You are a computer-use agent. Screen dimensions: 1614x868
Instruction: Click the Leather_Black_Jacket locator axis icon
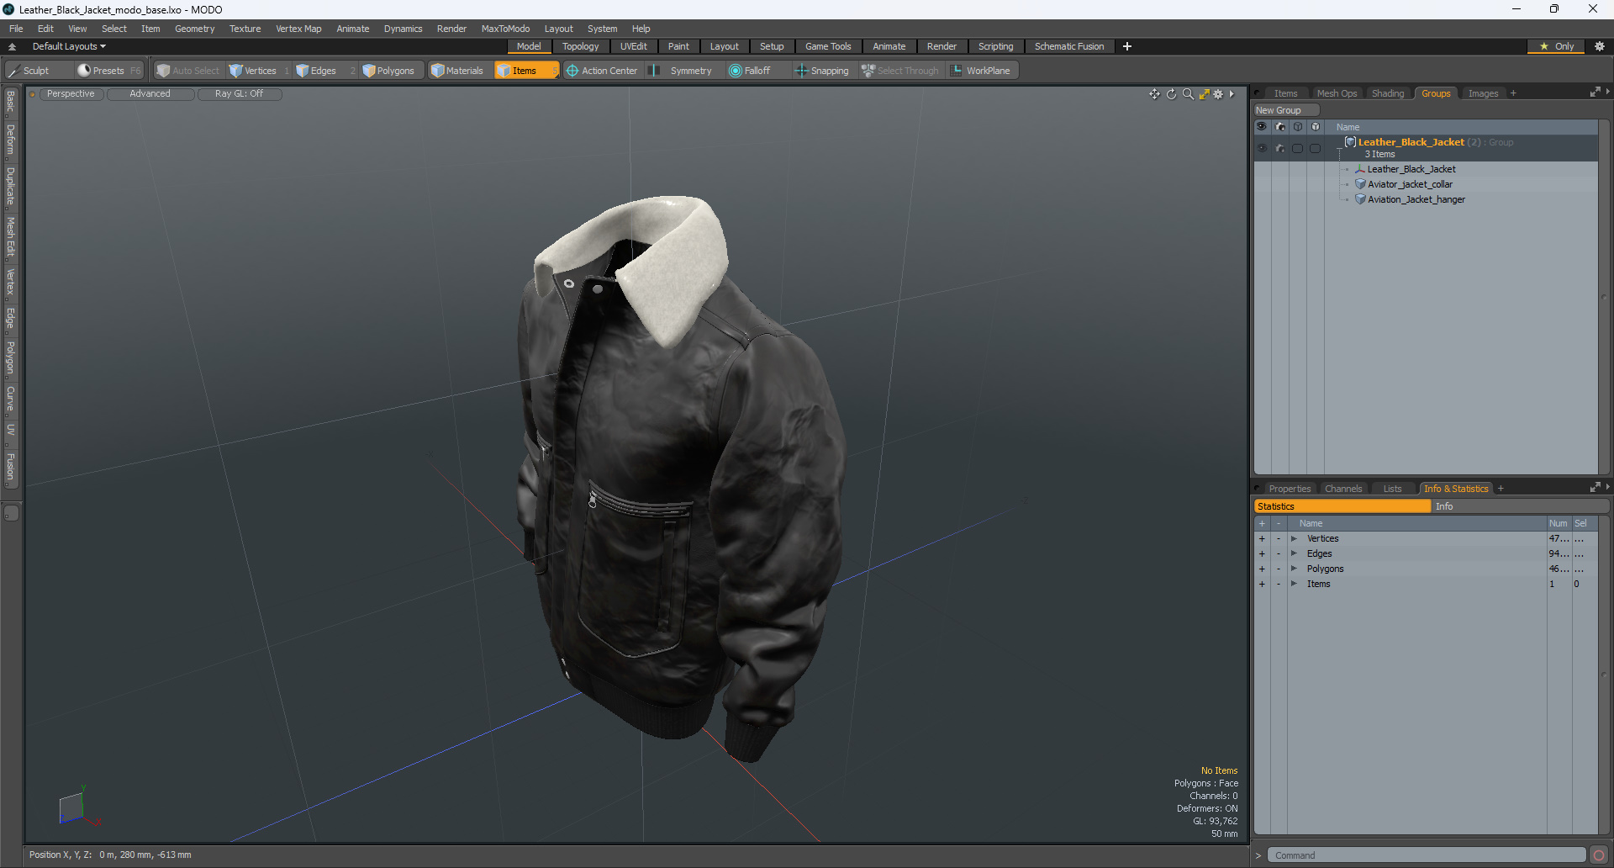[x=1360, y=169]
